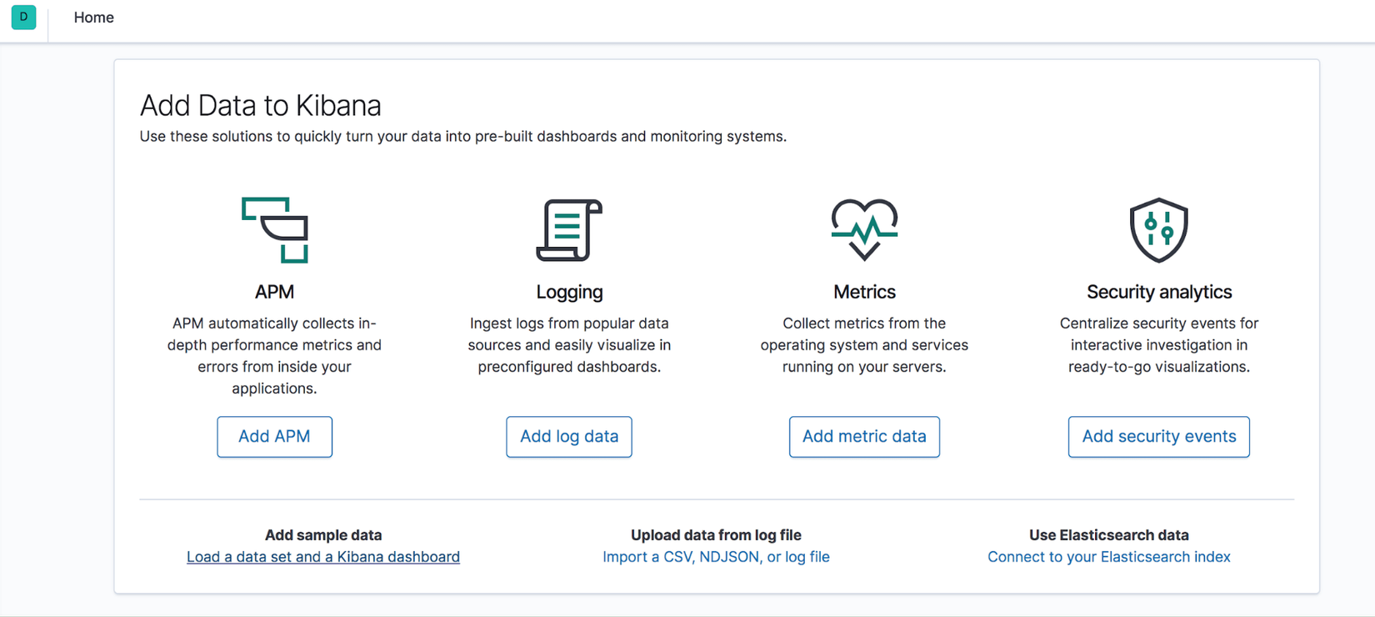Click the Logging heading title
Screen dimensions: 1375x617
(x=569, y=292)
